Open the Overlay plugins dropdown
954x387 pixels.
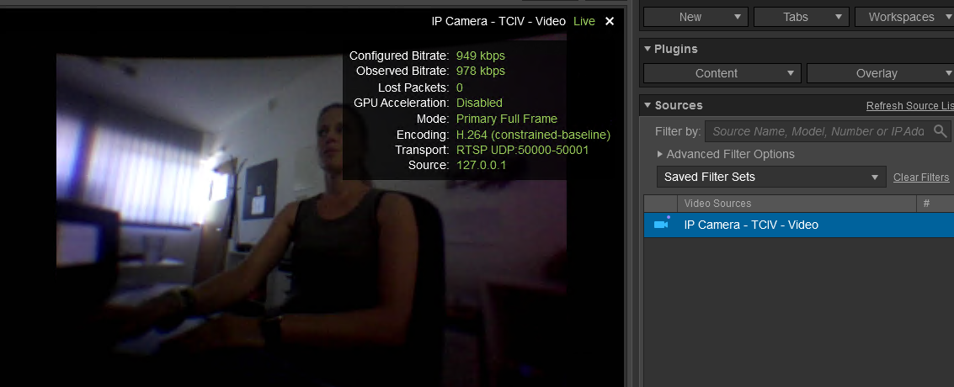coord(881,73)
